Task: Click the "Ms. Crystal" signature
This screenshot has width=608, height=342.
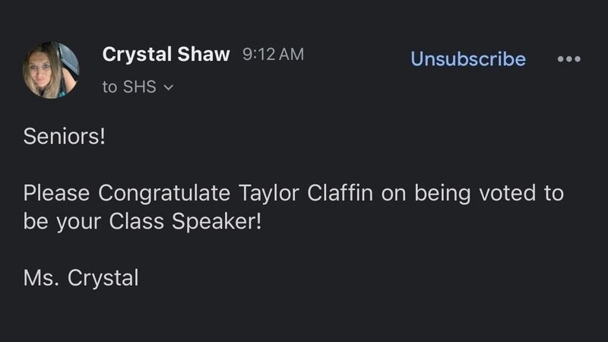Action: 81,277
